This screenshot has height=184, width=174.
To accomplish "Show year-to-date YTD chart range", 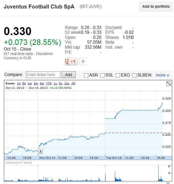I will pos(49,83).
